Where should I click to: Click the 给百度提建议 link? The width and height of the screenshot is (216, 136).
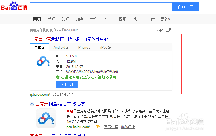(x=63, y=95)
